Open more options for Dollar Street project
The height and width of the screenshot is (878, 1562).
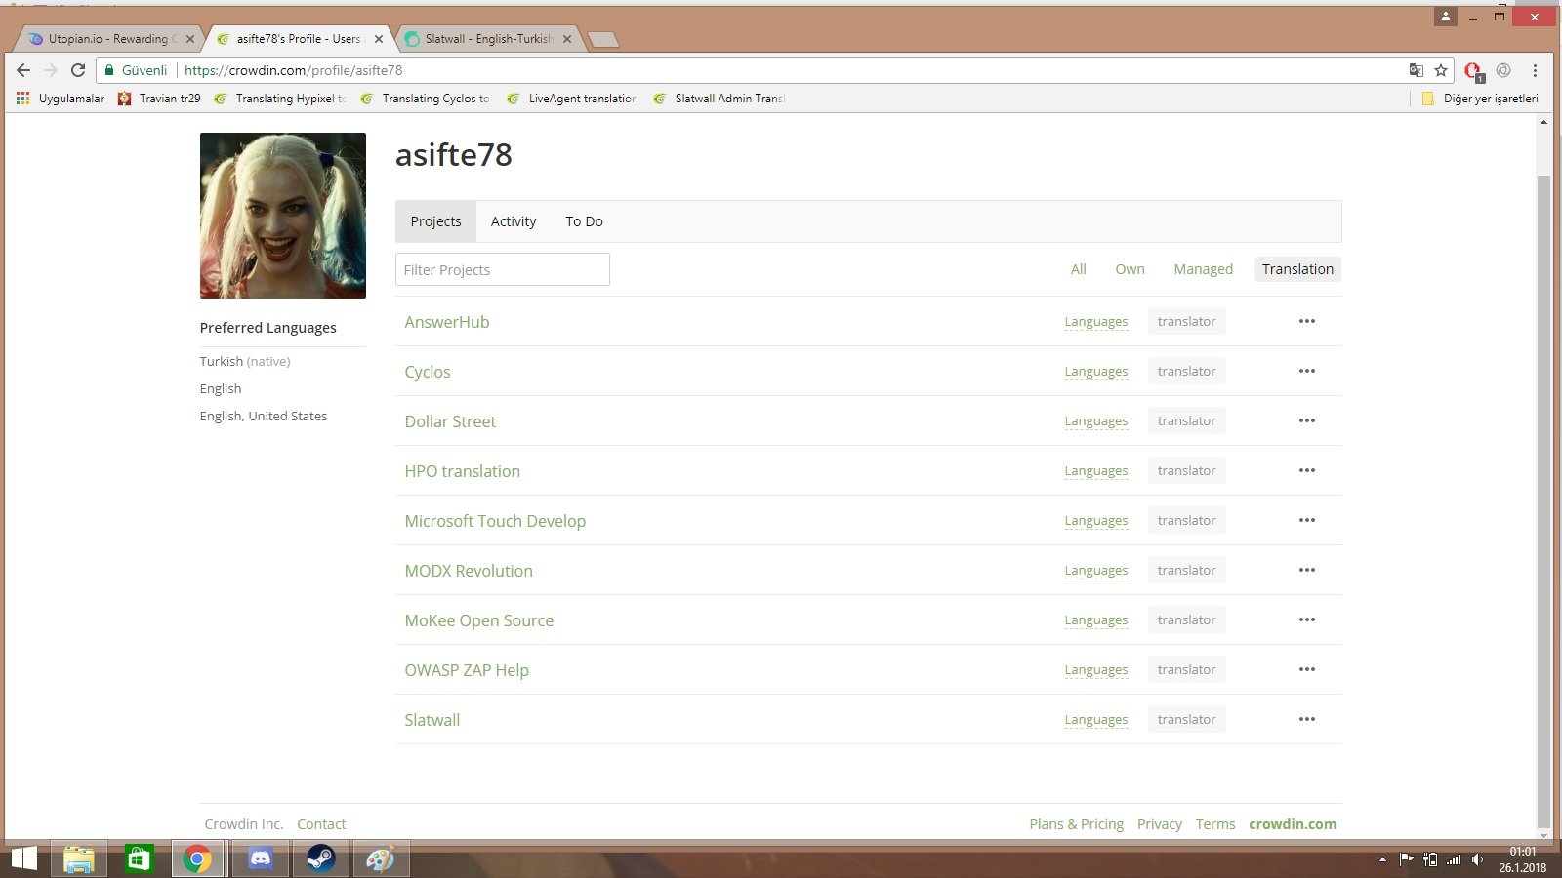(1307, 420)
